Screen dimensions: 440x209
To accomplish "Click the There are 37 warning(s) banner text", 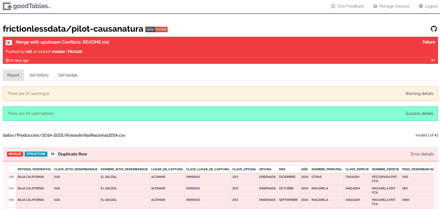I will (x=28, y=94).
